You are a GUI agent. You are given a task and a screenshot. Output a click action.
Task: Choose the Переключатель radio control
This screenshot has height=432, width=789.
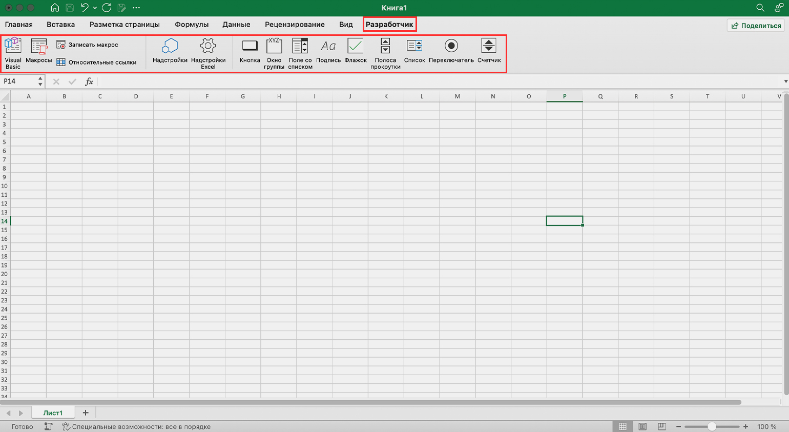point(451,52)
